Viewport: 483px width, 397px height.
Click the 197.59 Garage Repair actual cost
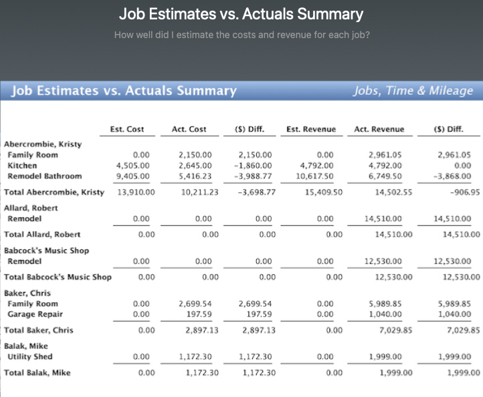199,314
